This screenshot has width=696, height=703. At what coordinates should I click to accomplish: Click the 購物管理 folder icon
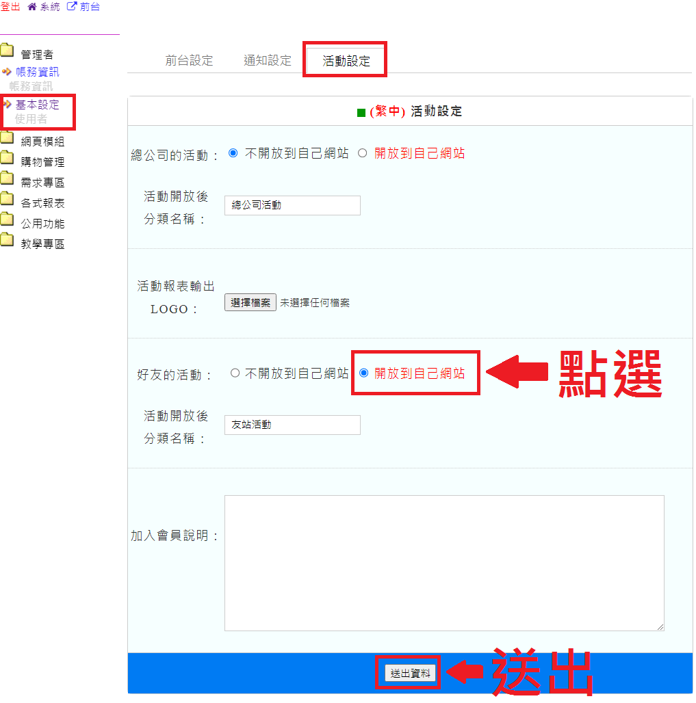pyautogui.click(x=8, y=159)
